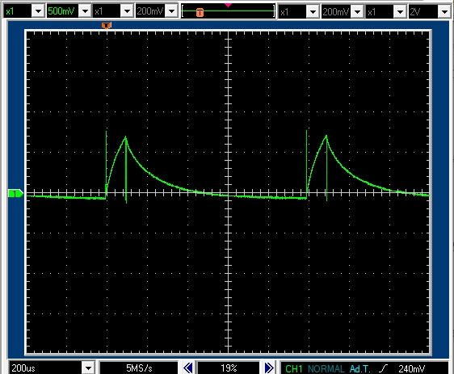The height and width of the screenshot is (374, 454).
Task: Open the third channel 200mV scale dropdown
Action: click(358, 12)
